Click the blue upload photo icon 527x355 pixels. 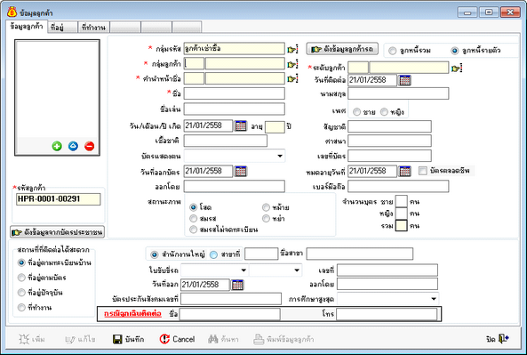73,146
